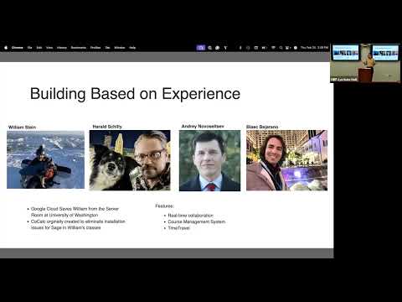This screenshot has width=402, height=302.
Task: Open Spotlight search magnifier icon
Action: point(281,48)
